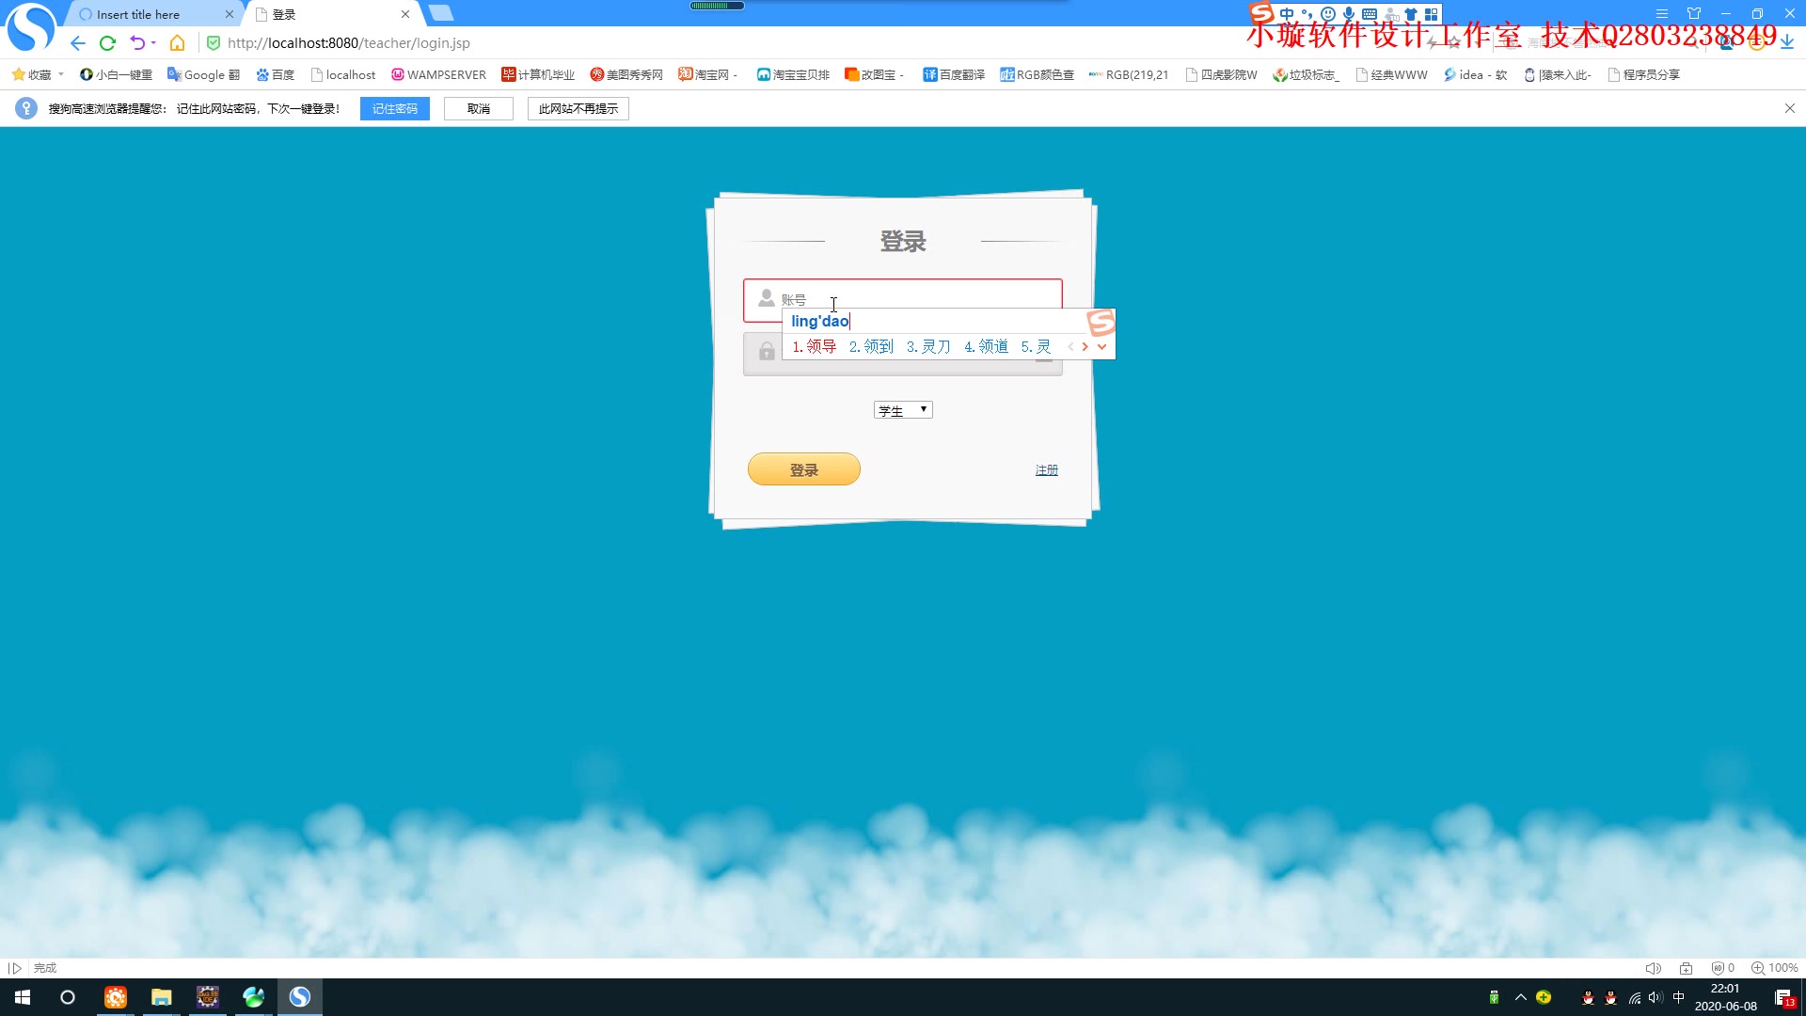The image size is (1806, 1016).
Task: Open the 注册 register link
Action: point(1047,469)
